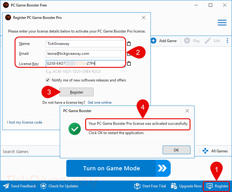Minimize the PC Game Booster window

tap(196, 5)
